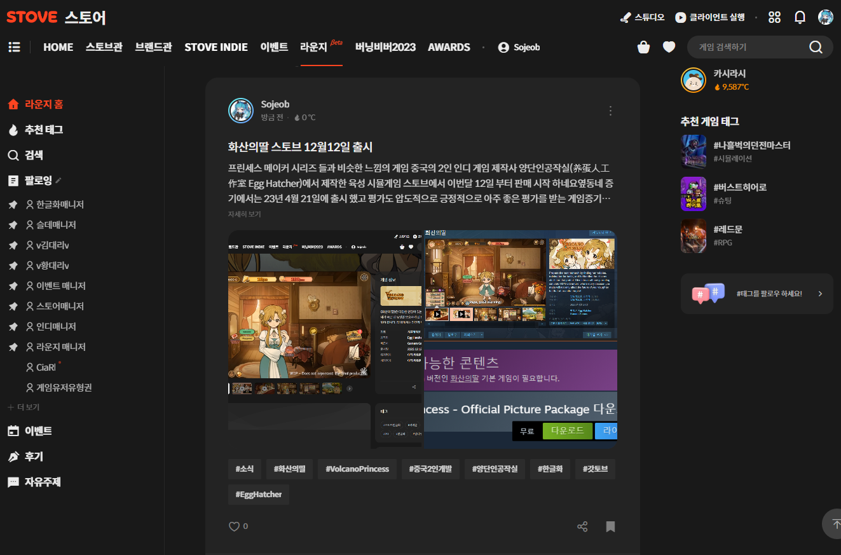Toggle the pin for 인디매니저
Screen dimensions: 841x555
coord(13,327)
